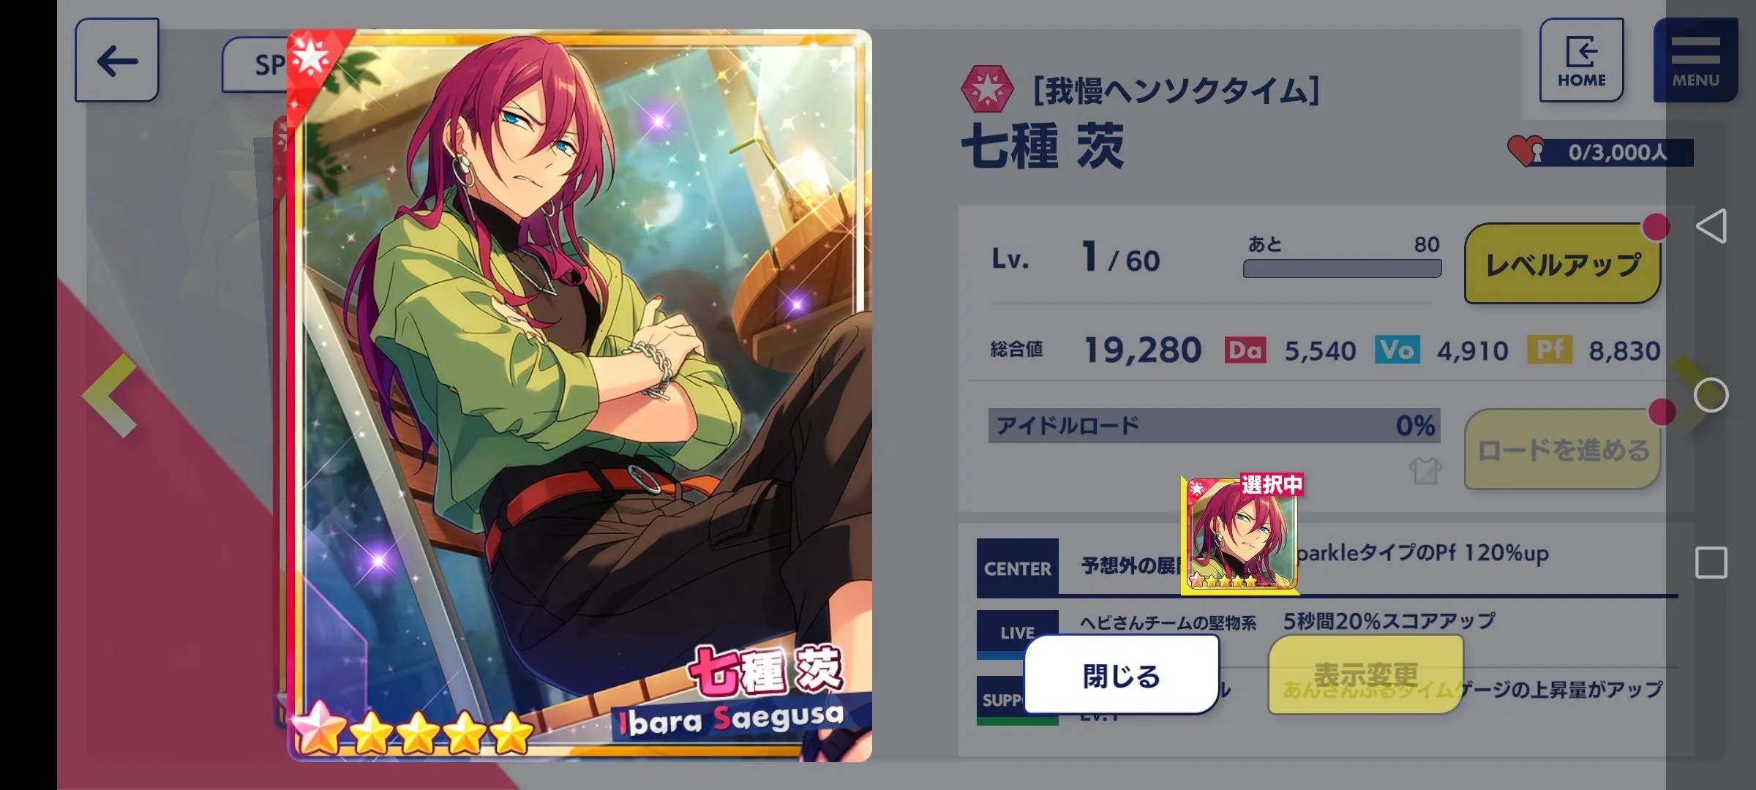Select the 選択中 card thumbnail
The image size is (1756, 790).
pos(1242,535)
